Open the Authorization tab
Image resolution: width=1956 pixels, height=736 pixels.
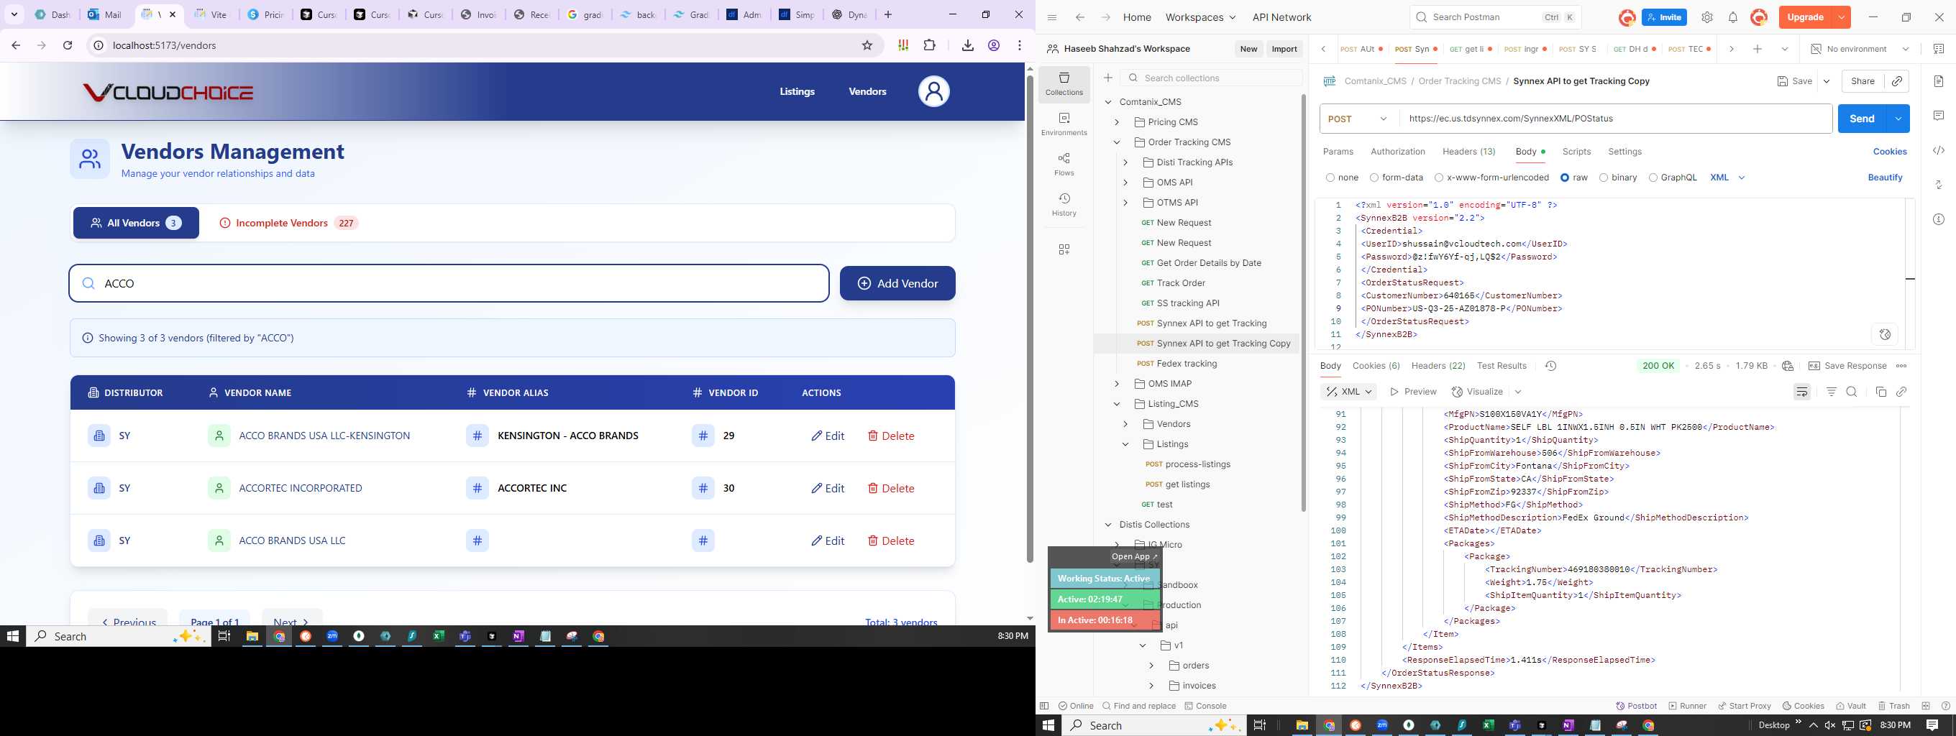click(x=1397, y=152)
